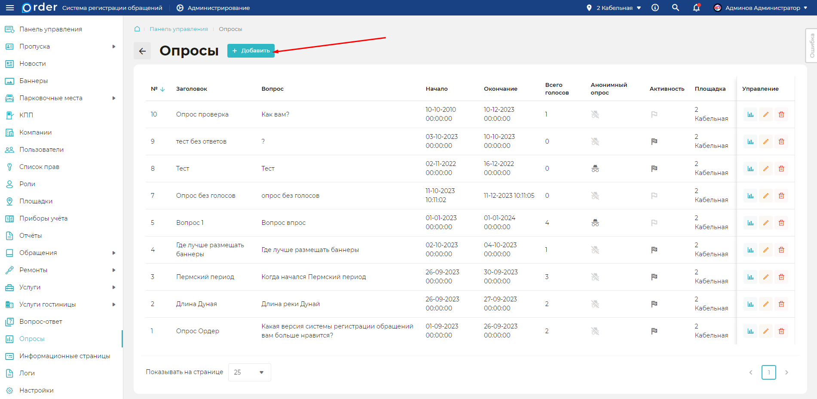This screenshot has height=399, width=817.
Task: Go back using the arrow button
Action: tap(142, 51)
